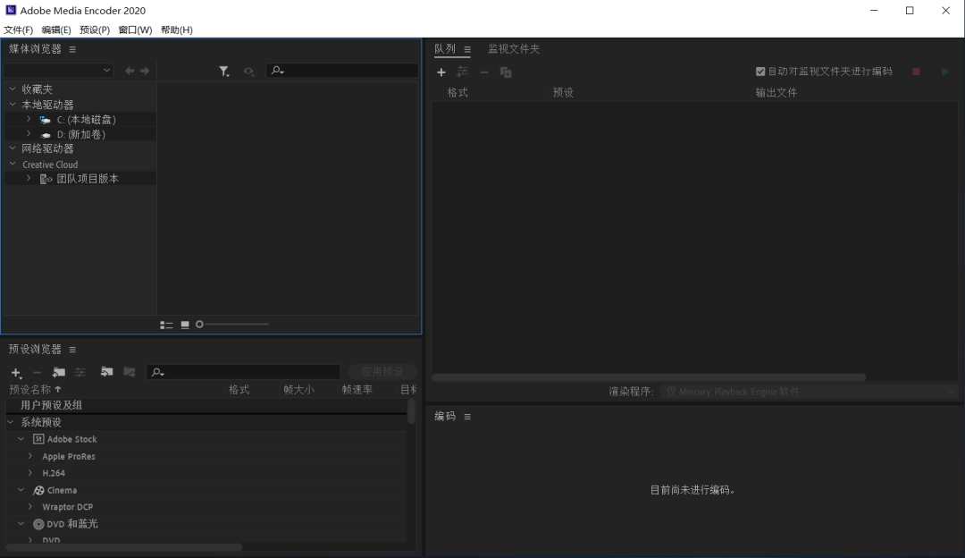Switch media browser to thumbnail view
The image size is (965, 558).
click(x=185, y=325)
